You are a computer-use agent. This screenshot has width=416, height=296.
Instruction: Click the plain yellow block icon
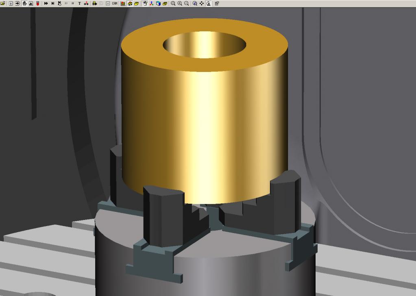(137, 3)
